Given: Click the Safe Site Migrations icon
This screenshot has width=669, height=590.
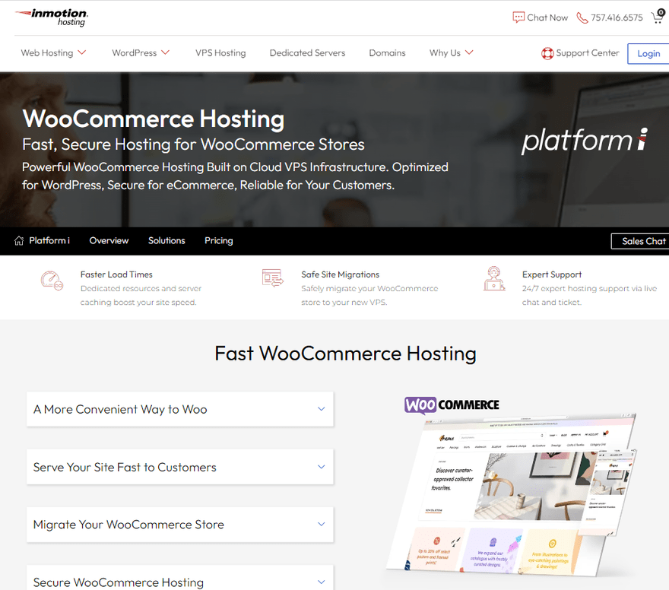Looking at the screenshot, I should point(273,278).
